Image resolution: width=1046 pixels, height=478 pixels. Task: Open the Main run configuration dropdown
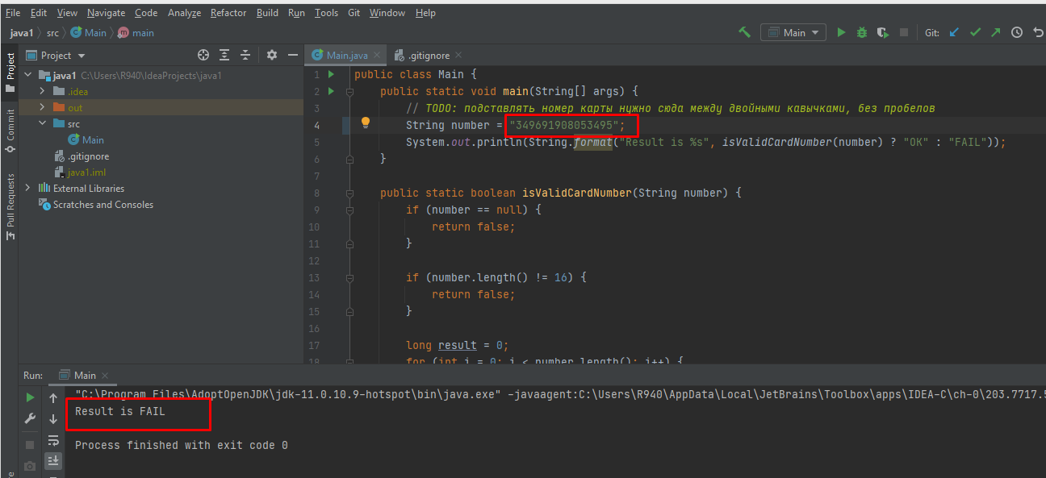point(793,32)
